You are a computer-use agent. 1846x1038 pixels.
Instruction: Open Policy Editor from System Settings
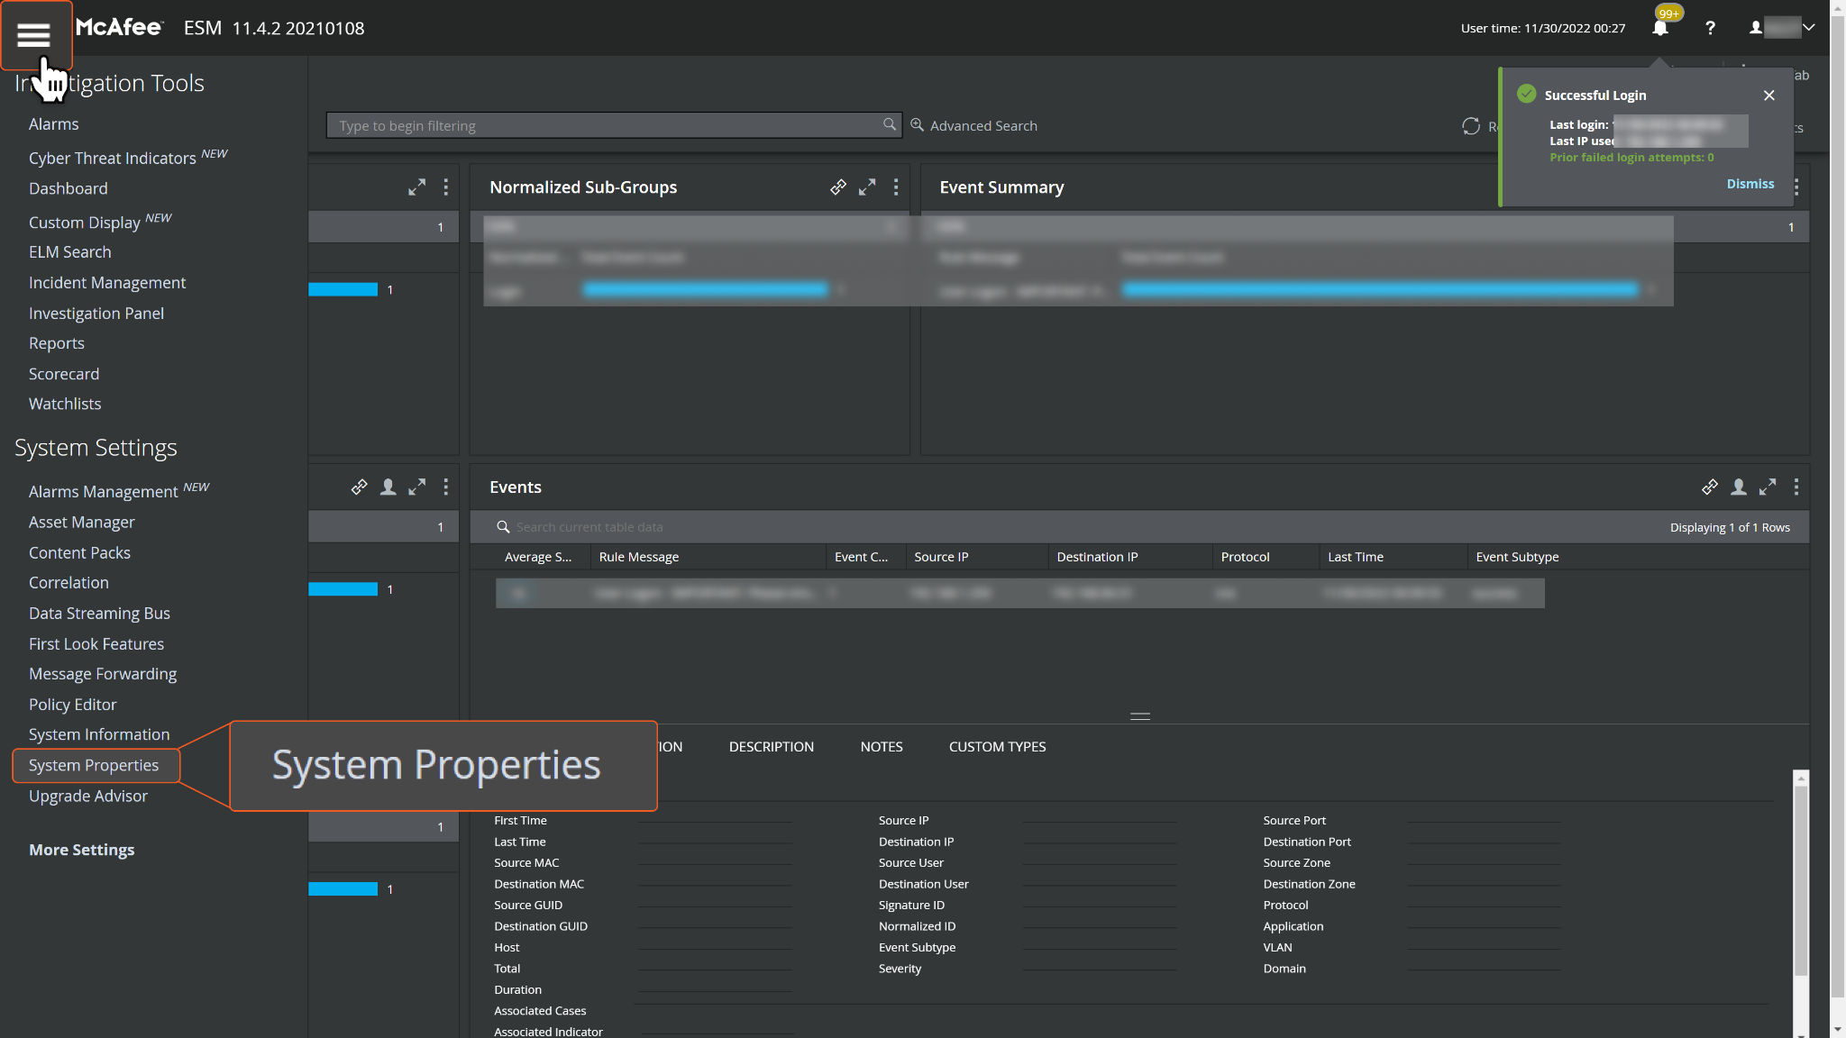tap(72, 705)
